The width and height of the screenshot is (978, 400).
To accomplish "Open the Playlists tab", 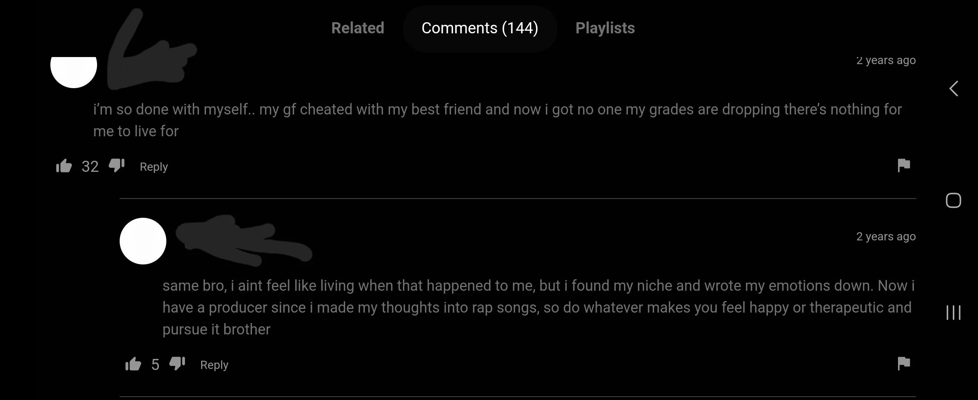I will pyautogui.click(x=605, y=28).
